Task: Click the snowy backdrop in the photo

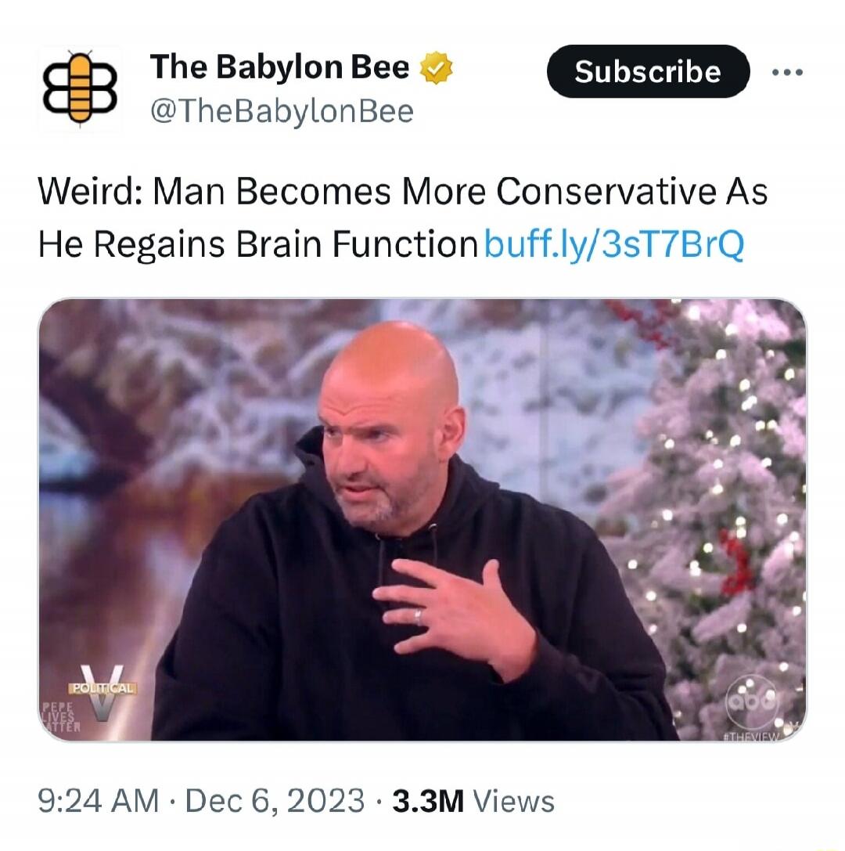Action: click(179, 391)
